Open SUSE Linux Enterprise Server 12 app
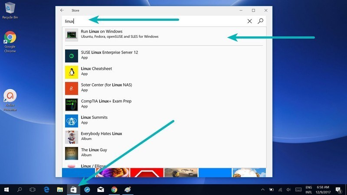The width and height of the screenshot is (347, 195). point(109,55)
